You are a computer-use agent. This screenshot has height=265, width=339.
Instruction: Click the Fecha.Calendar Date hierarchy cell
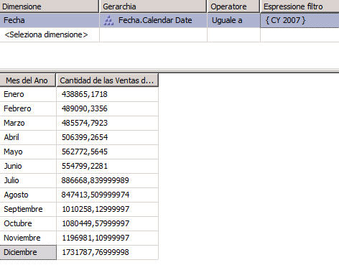click(x=153, y=20)
